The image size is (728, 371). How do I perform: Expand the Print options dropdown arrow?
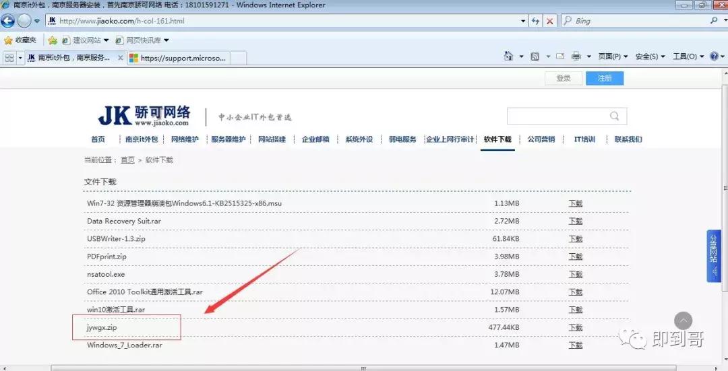coord(588,57)
